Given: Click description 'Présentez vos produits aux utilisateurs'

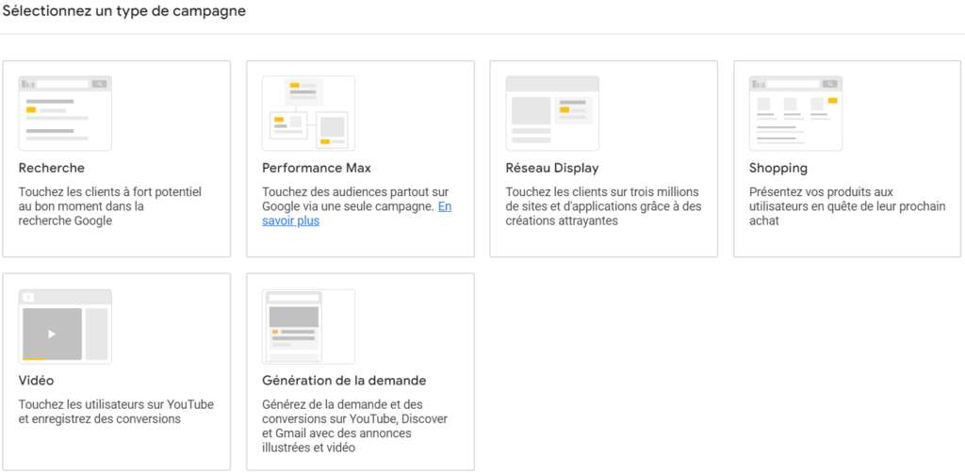Looking at the screenshot, I should [847, 206].
